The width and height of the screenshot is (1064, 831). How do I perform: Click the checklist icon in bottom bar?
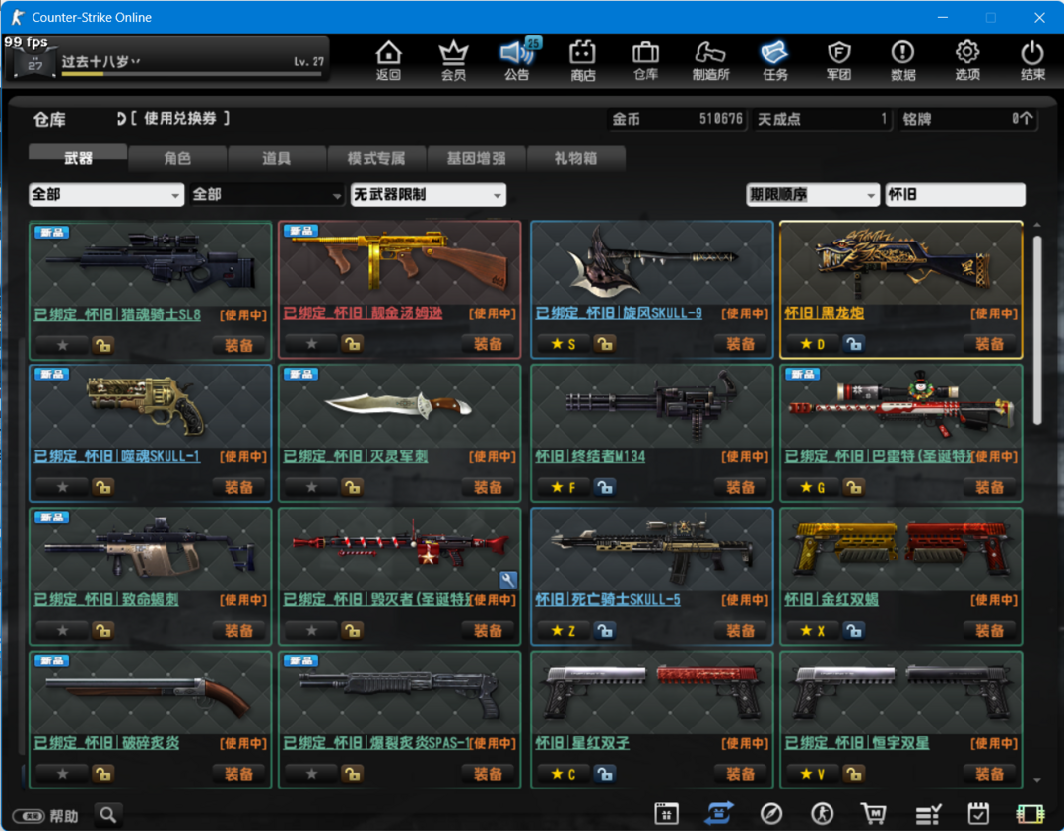[928, 813]
